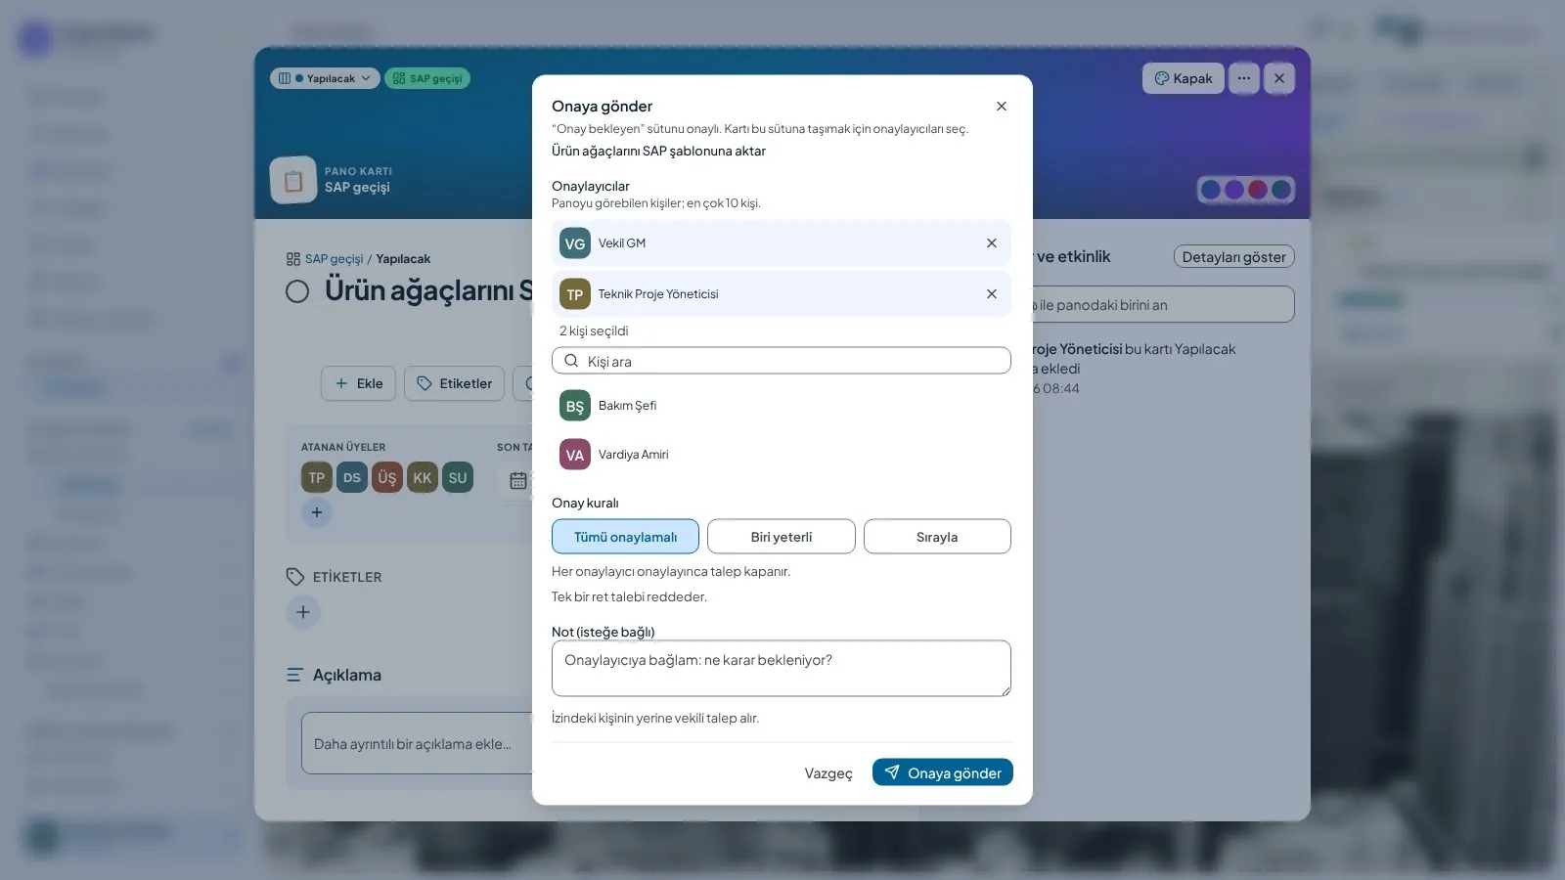Click the description text box
This screenshot has width=1565, height=880.
point(417,744)
